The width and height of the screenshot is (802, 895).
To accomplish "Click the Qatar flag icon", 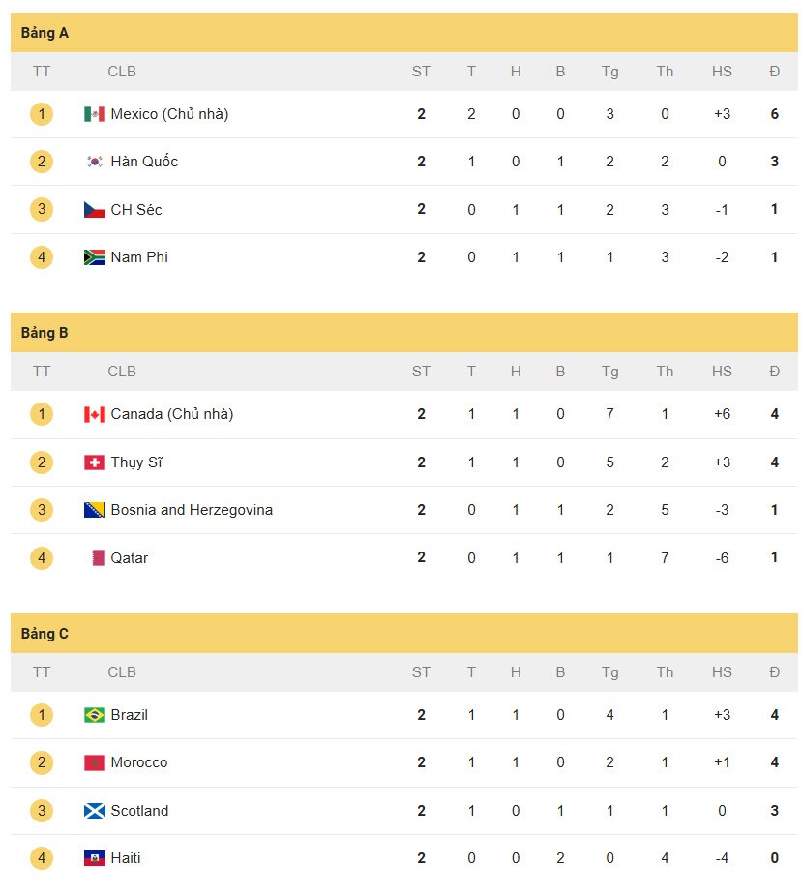I will [99, 557].
